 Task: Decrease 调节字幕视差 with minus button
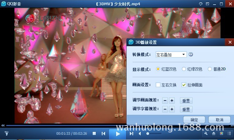click(x=165, y=109)
